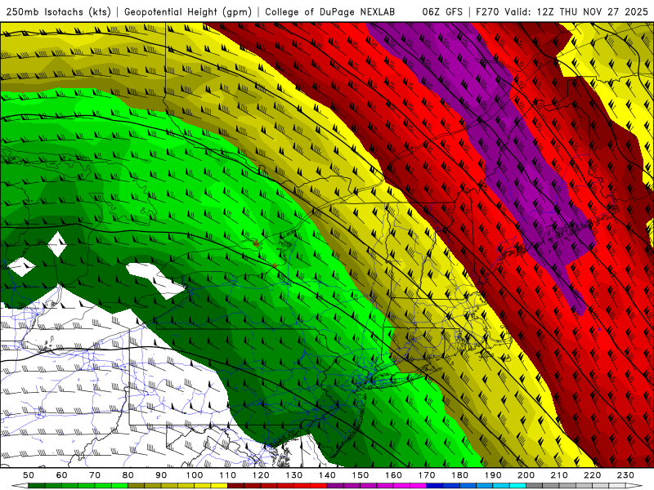The image size is (654, 490).
Task: Click the 50 label on the legend
Action: 29,475
